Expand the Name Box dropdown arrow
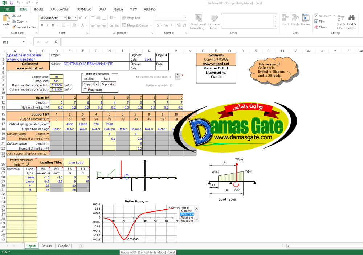This screenshot has height=255, width=363. coord(24,42)
